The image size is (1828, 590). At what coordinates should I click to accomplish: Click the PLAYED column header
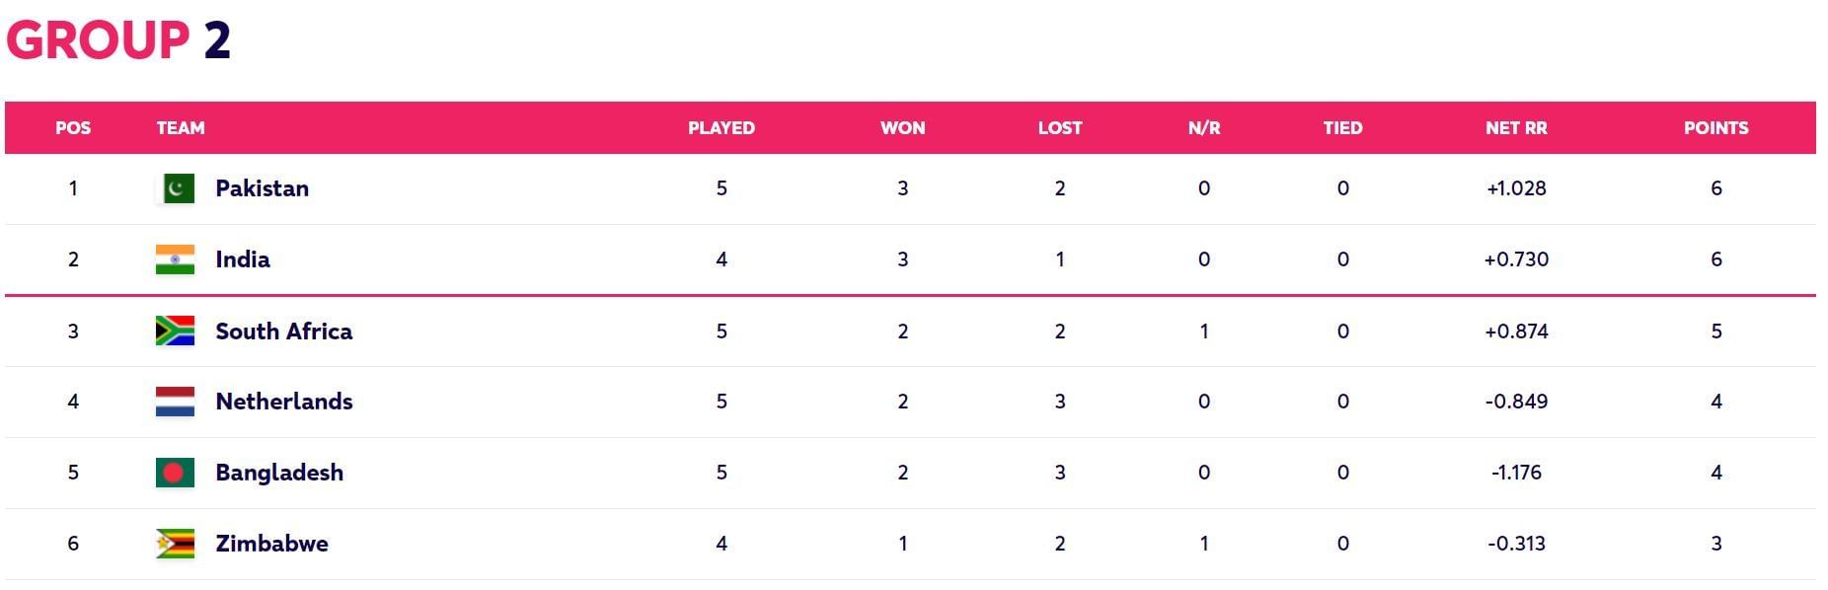click(x=722, y=128)
